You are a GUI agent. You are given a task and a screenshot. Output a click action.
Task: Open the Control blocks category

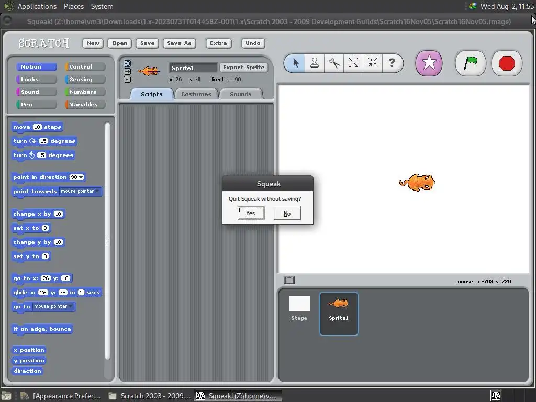click(x=85, y=66)
